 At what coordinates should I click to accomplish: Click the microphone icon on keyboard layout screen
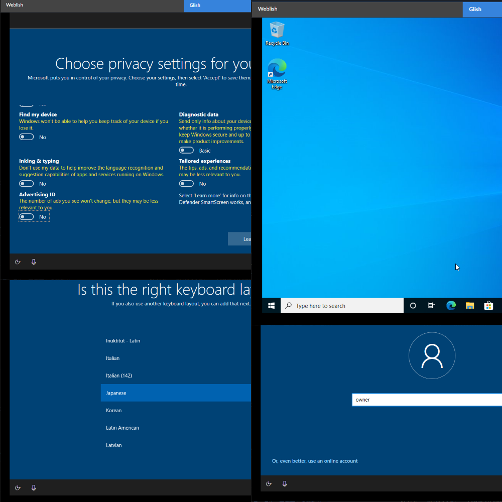(34, 487)
